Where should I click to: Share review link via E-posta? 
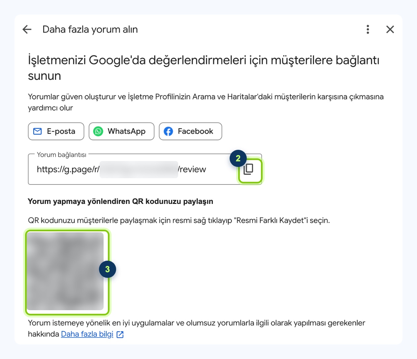[x=56, y=131]
